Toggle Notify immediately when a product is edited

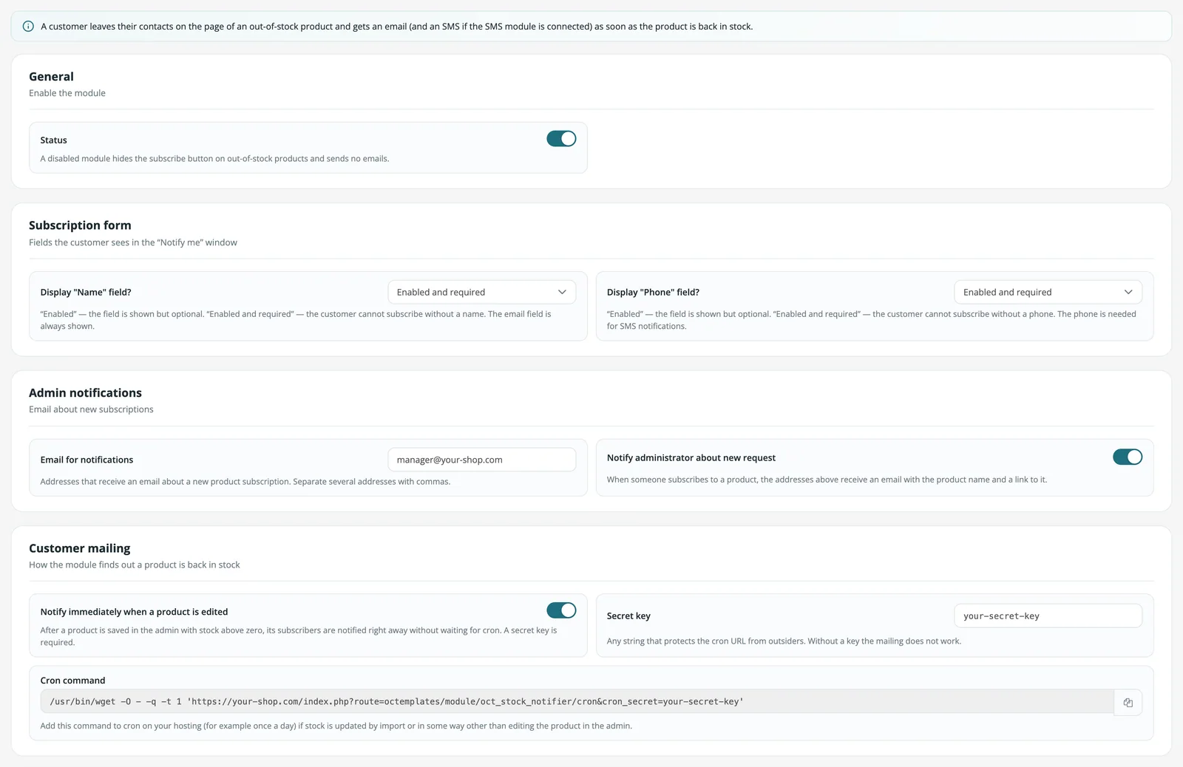point(561,610)
